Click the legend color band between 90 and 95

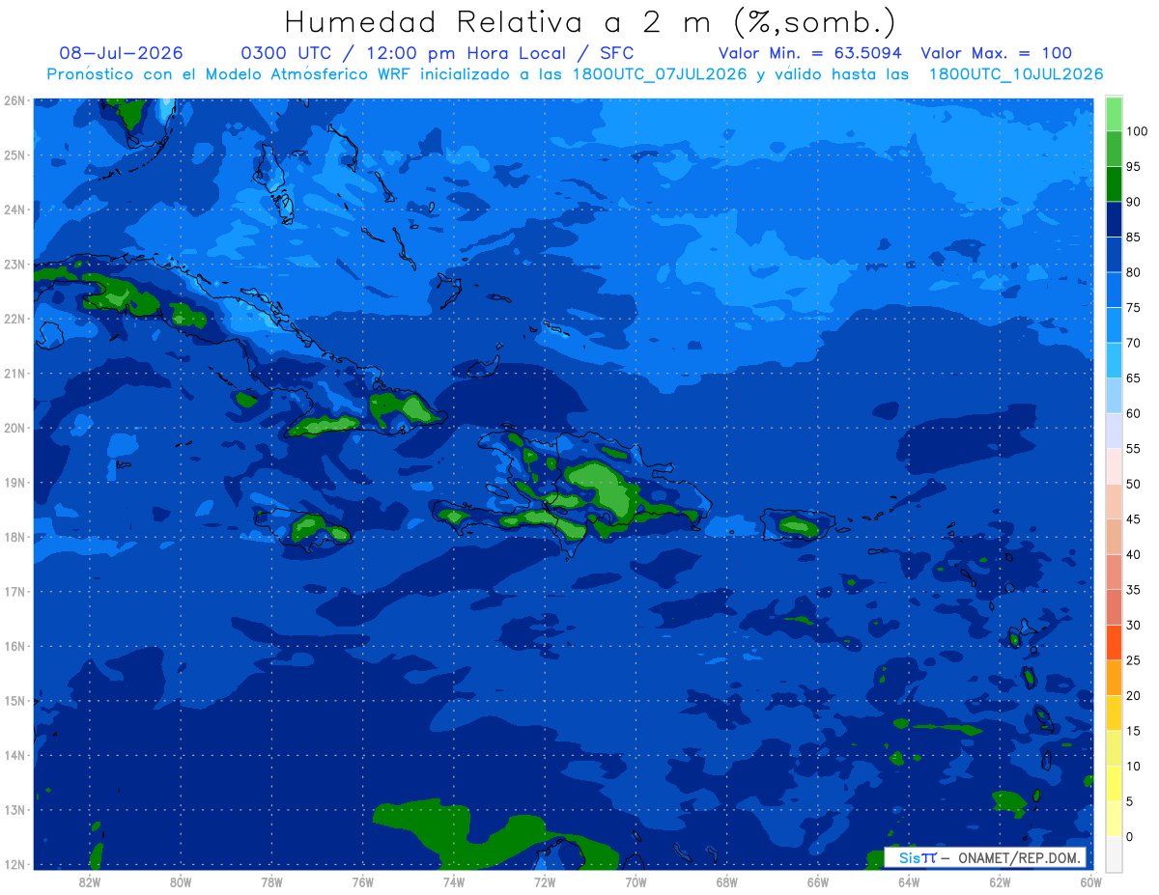click(x=1114, y=184)
